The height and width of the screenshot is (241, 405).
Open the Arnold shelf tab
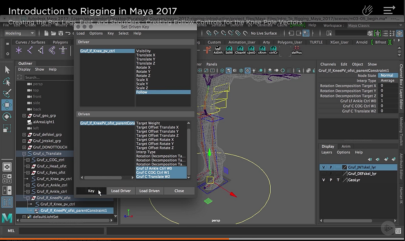(362, 42)
